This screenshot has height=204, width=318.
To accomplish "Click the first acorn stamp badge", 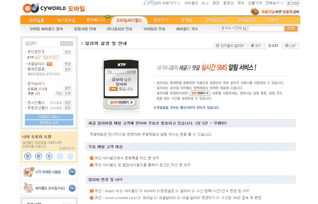I will 28,156.
